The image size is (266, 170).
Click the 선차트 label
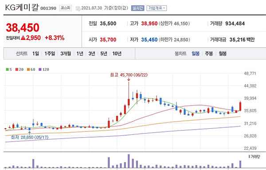point(22,54)
